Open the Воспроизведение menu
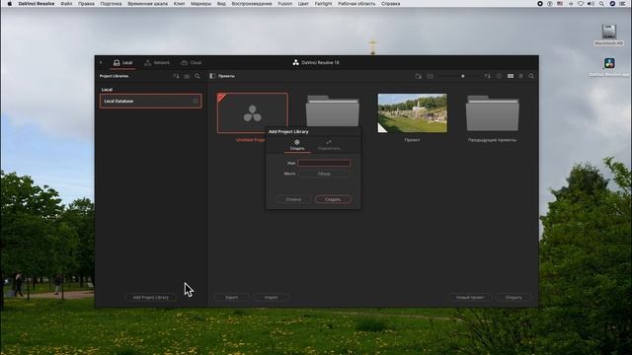The width and height of the screenshot is (632, 355). click(x=252, y=4)
